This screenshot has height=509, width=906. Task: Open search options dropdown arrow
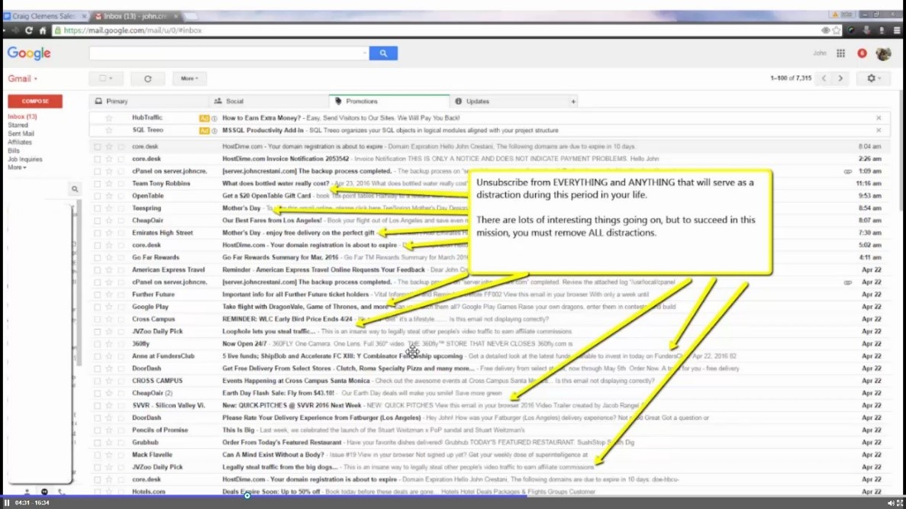[364, 53]
